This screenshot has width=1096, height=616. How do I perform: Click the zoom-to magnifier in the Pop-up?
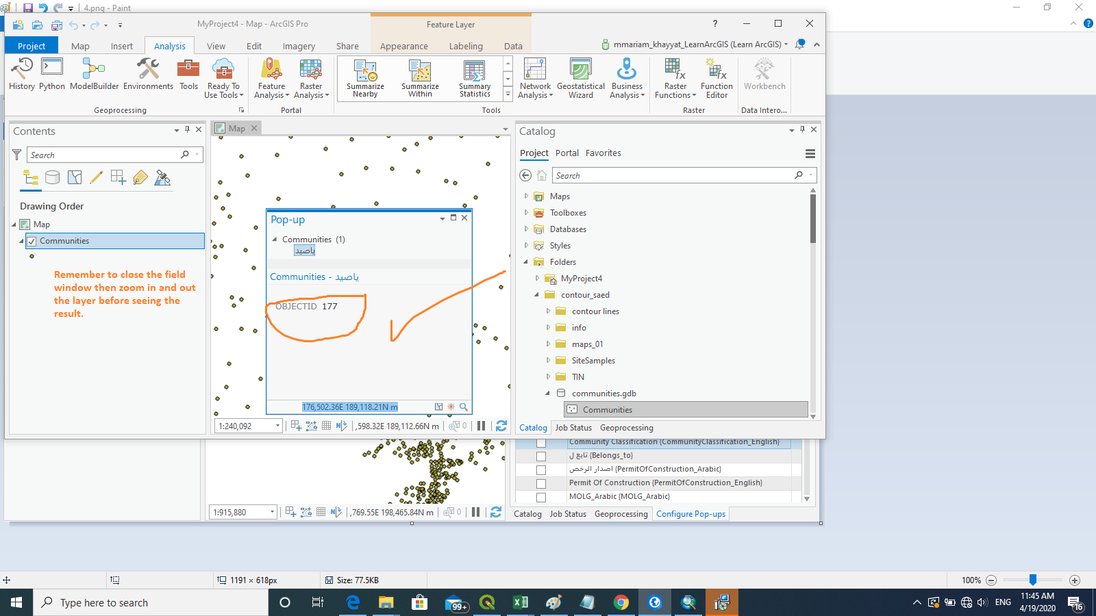(x=464, y=407)
